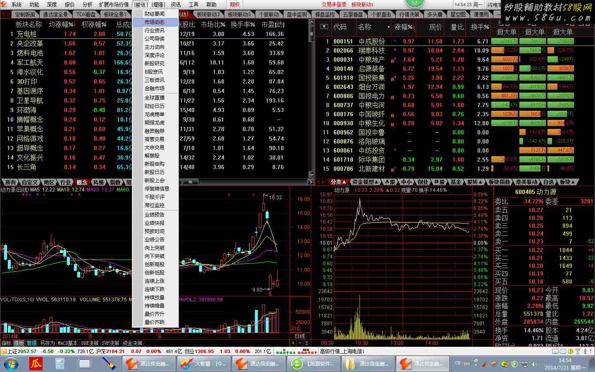Viewport: 595px width, 372px height.
Task: Click the blank window taskbar icon
Action: [x=85, y=364]
